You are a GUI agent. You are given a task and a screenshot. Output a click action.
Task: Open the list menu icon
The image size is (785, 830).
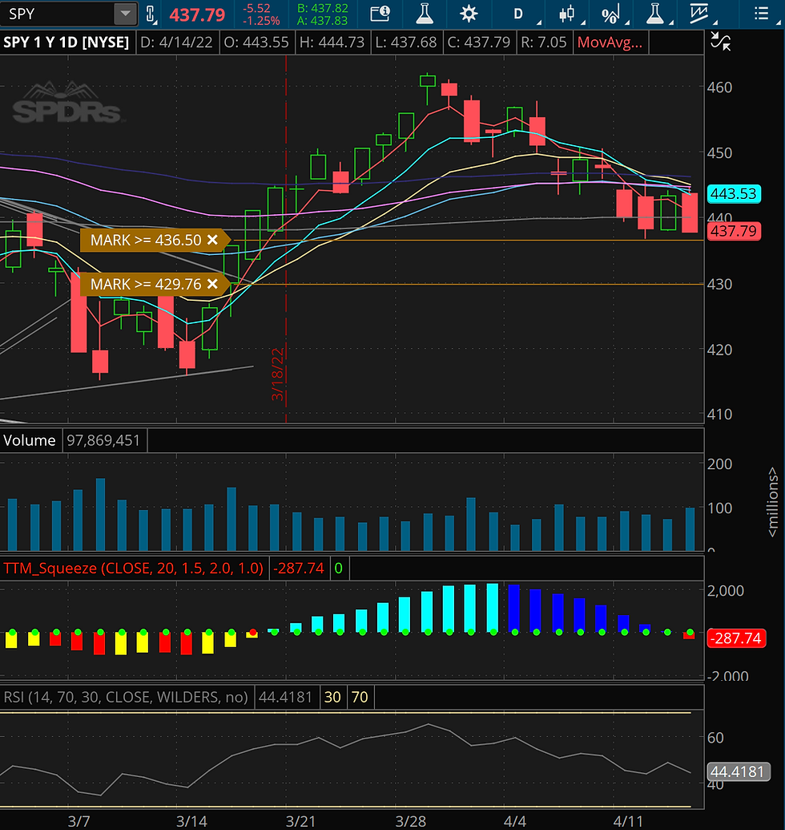tap(761, 14)
